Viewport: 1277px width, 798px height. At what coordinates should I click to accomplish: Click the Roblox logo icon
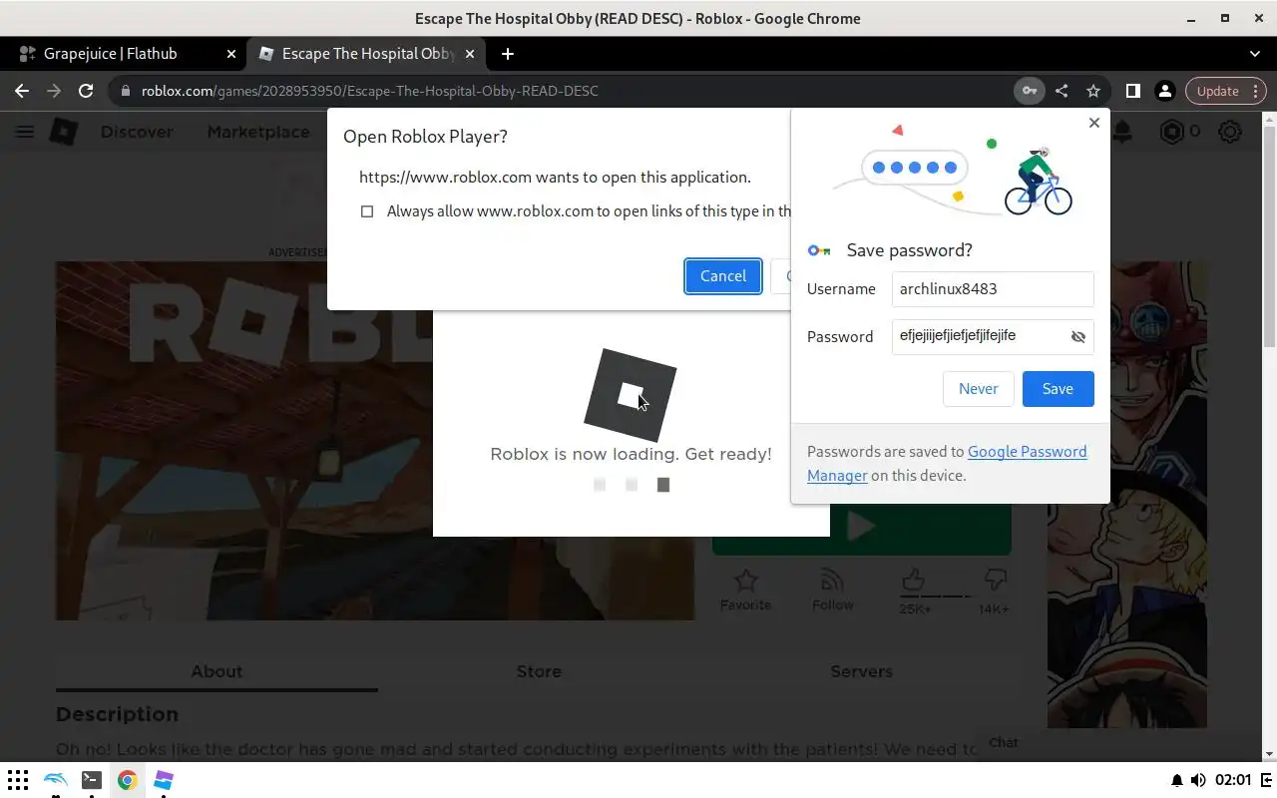(x=64, y=132)
